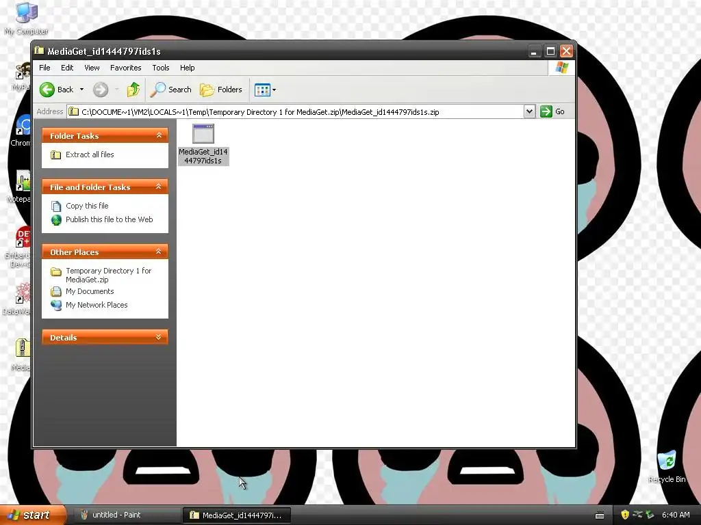This screenshot has height=525, width=701.
Task: Click the My Network Places icon in sidebar
Action: 56,306
